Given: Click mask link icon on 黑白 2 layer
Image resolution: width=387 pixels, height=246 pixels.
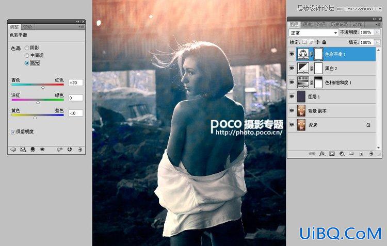Looking at the screenshot, I should coord(312,69).
